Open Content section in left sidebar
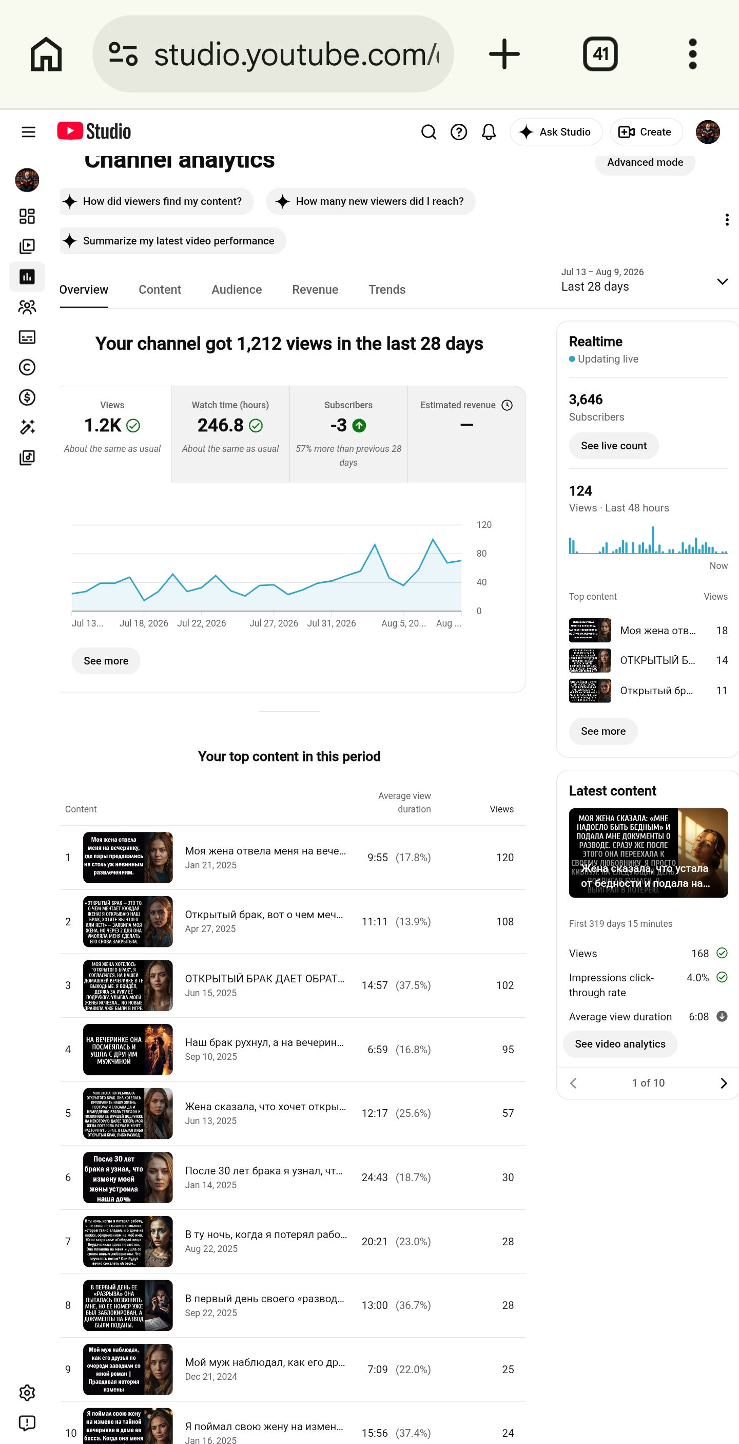The width and height of the screenshot is (739, 1444). click(27, 246)
